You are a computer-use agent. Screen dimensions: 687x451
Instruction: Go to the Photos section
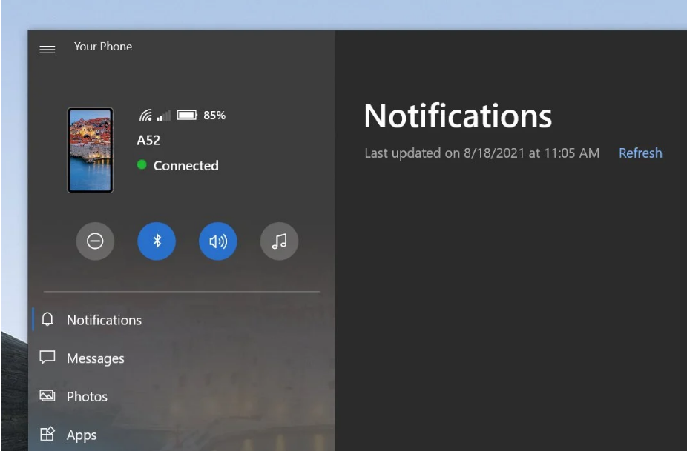tap(87, 397)
